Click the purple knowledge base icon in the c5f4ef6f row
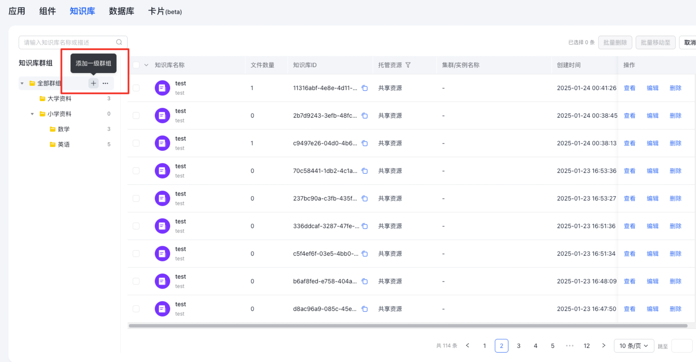Screen dimensions: 696x362 (x=162, y=254)
